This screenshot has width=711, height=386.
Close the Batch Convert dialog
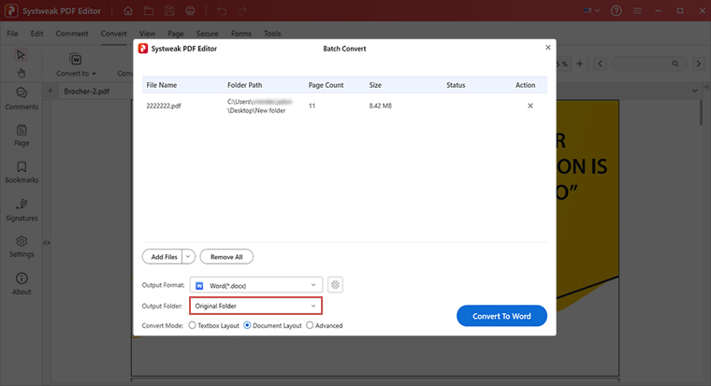548,48
